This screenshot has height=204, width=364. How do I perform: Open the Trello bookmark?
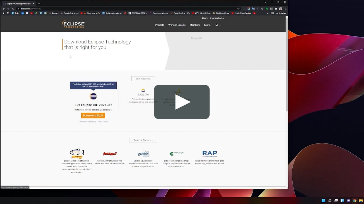click(x=15, y=13)
